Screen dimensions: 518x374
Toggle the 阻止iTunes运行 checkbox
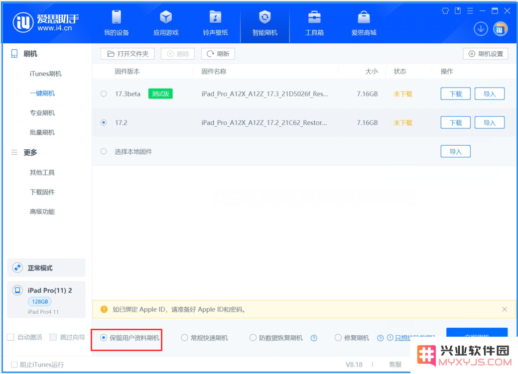pos(14,365)
